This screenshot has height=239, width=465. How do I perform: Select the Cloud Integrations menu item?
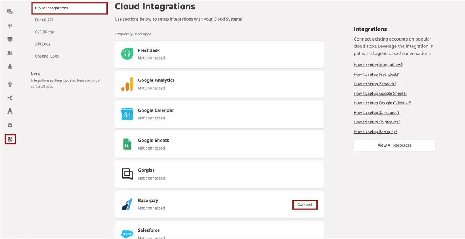69,8
